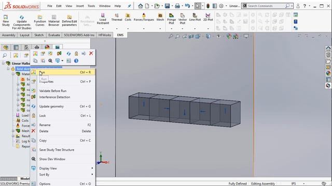Open the Function Curves tool

click(40, 20)
